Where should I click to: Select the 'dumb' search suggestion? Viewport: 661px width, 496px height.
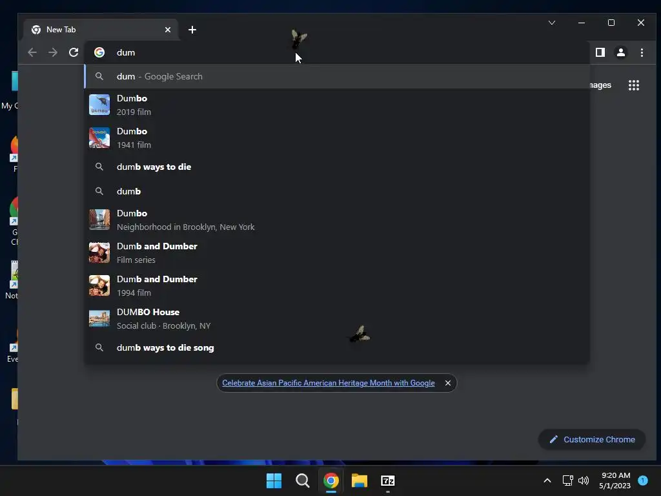(337, 191)
